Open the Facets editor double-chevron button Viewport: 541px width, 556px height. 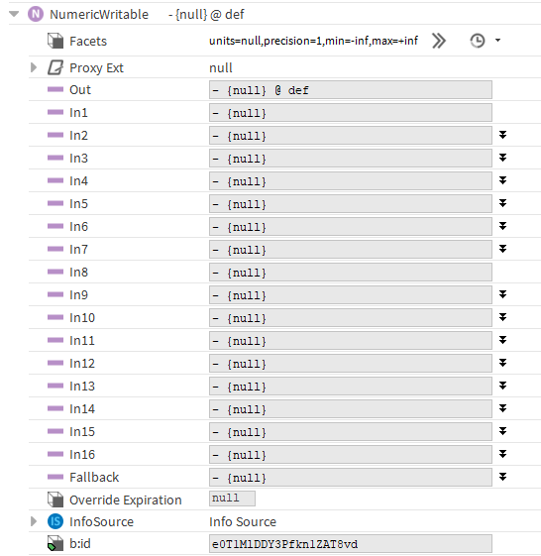click(439, 41)
